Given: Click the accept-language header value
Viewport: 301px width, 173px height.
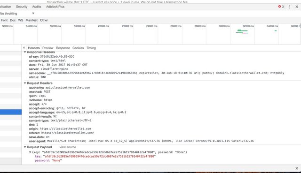Looking at the screenshot, I should pos(91,113).
